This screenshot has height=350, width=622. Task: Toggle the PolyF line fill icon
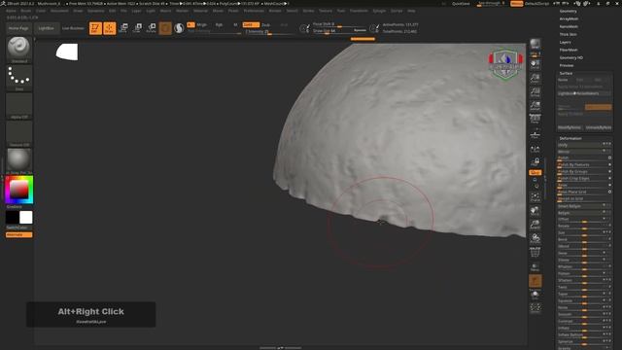click(x=536, y=253)
